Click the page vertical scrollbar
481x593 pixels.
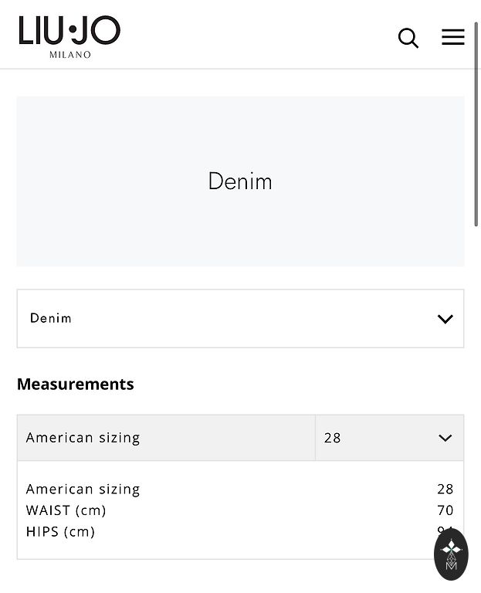(476, 124)
